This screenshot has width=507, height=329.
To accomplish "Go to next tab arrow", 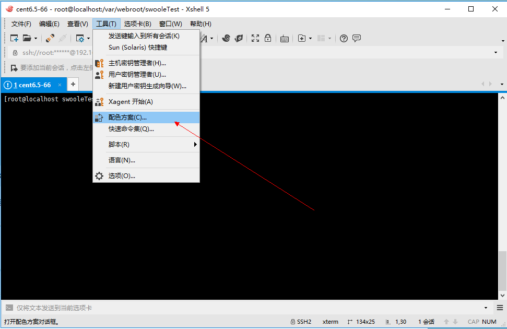I will [x=490, y=84].
